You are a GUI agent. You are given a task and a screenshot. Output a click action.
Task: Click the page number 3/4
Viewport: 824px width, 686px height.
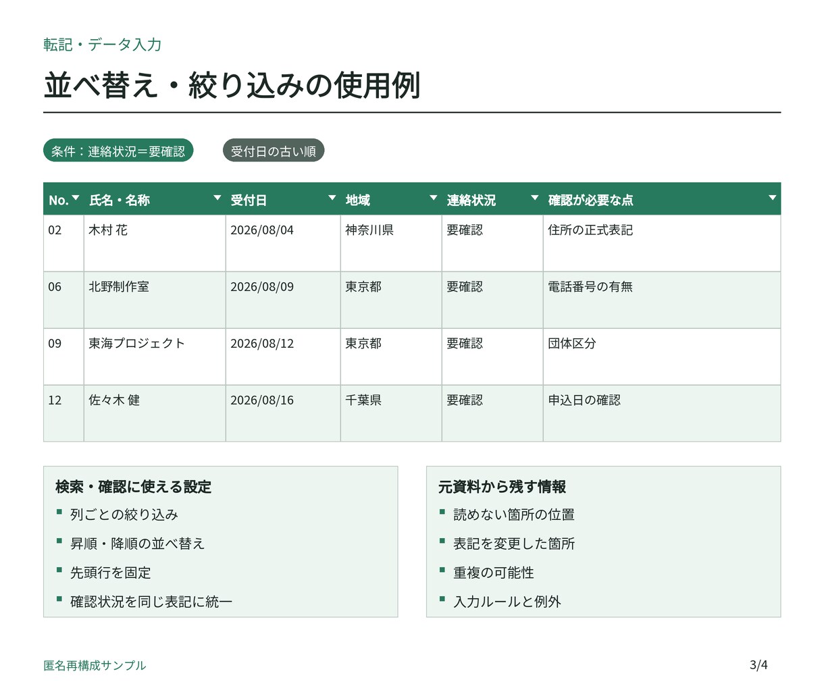tap(758, 665)
